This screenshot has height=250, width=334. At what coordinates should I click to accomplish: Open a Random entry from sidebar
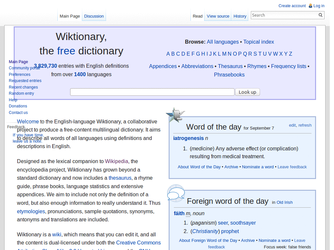(x=21, y=93)
